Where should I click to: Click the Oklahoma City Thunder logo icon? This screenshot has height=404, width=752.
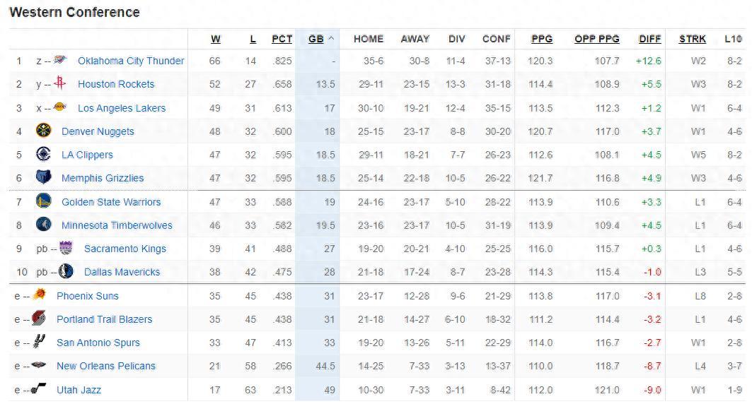60,61
